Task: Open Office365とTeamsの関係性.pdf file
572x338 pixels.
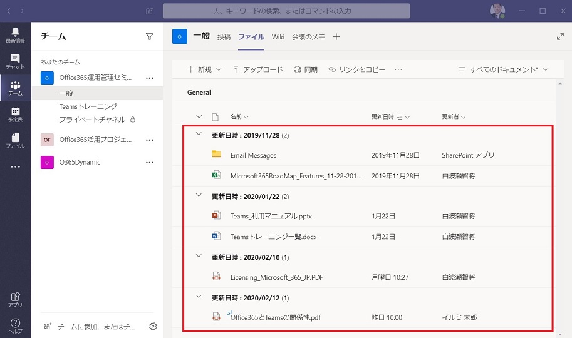Action: [x=276, y=317]
